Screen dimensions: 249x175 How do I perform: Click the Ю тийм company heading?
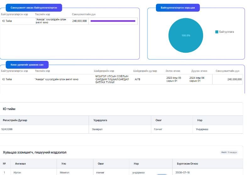[x=9, y=109]
